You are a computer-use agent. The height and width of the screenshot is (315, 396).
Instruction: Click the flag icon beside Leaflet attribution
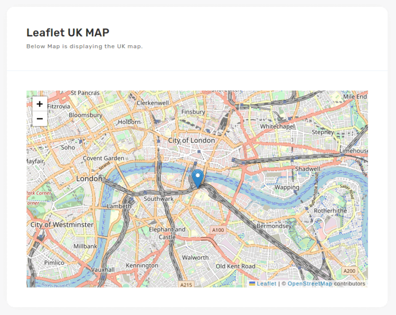point(253,284)
